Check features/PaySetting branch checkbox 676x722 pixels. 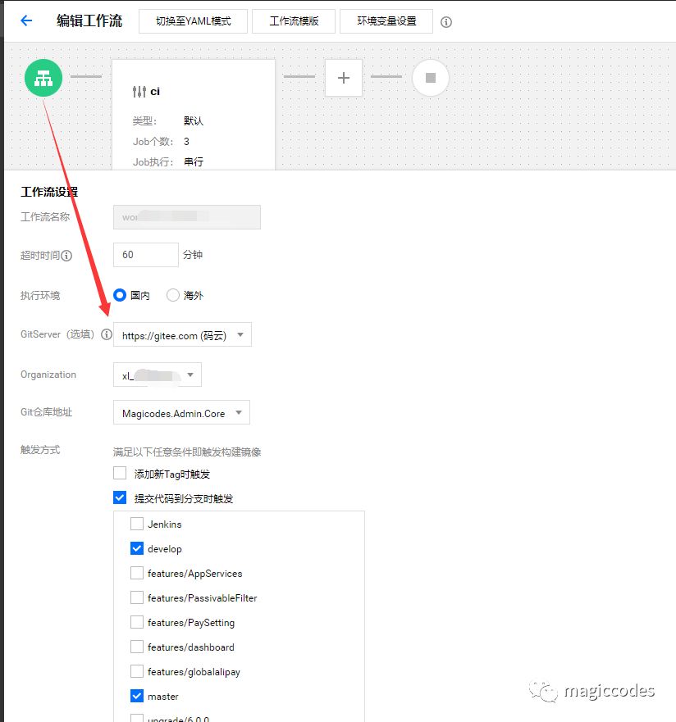coord(137,622)
